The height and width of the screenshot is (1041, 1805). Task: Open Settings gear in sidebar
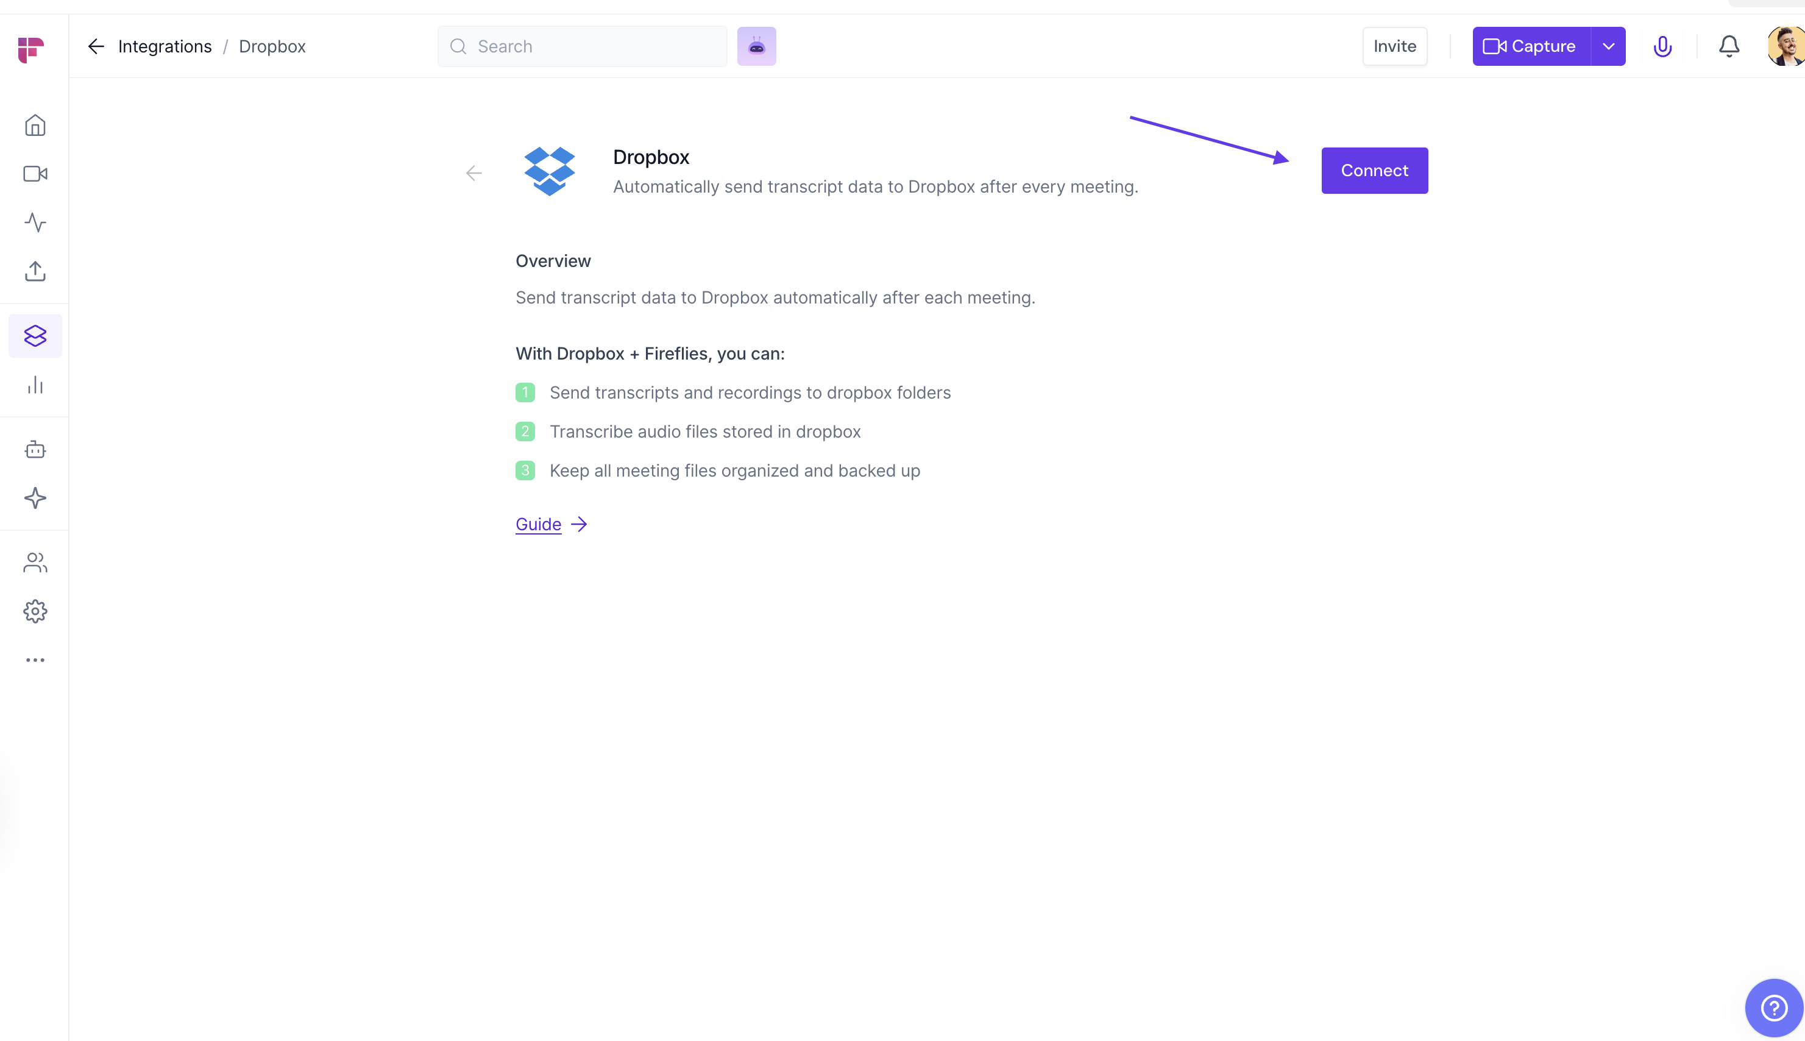[35, 611]
